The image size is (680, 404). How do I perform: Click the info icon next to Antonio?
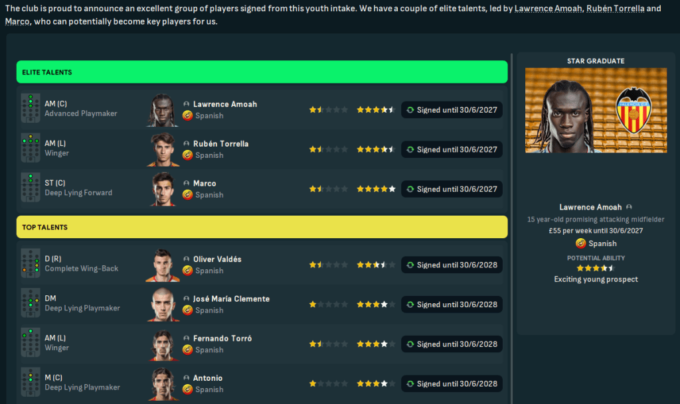187,378
